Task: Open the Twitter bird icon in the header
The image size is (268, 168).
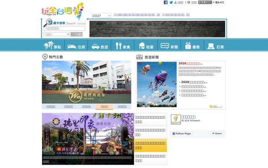Action: tap(171, 2)
